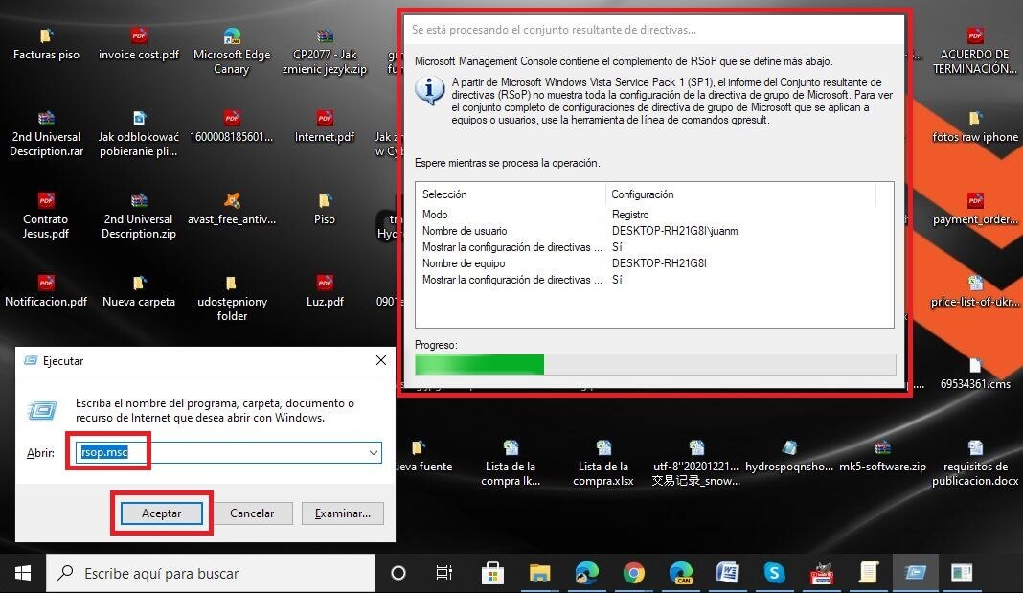Open Microsoft Word from taskbar
1023x593 pixels.
tap(727, 574)
